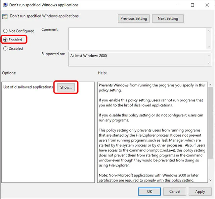The height and width of the screenshot is (199, 215).
Task: Click the 'At least Windows 2000' text
Action: click(x=88, y=56)
